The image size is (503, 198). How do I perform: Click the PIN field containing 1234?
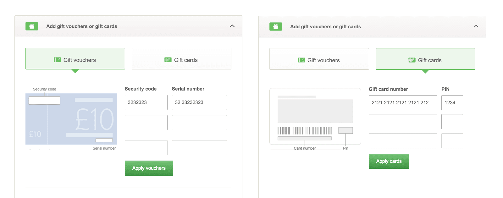452,103
